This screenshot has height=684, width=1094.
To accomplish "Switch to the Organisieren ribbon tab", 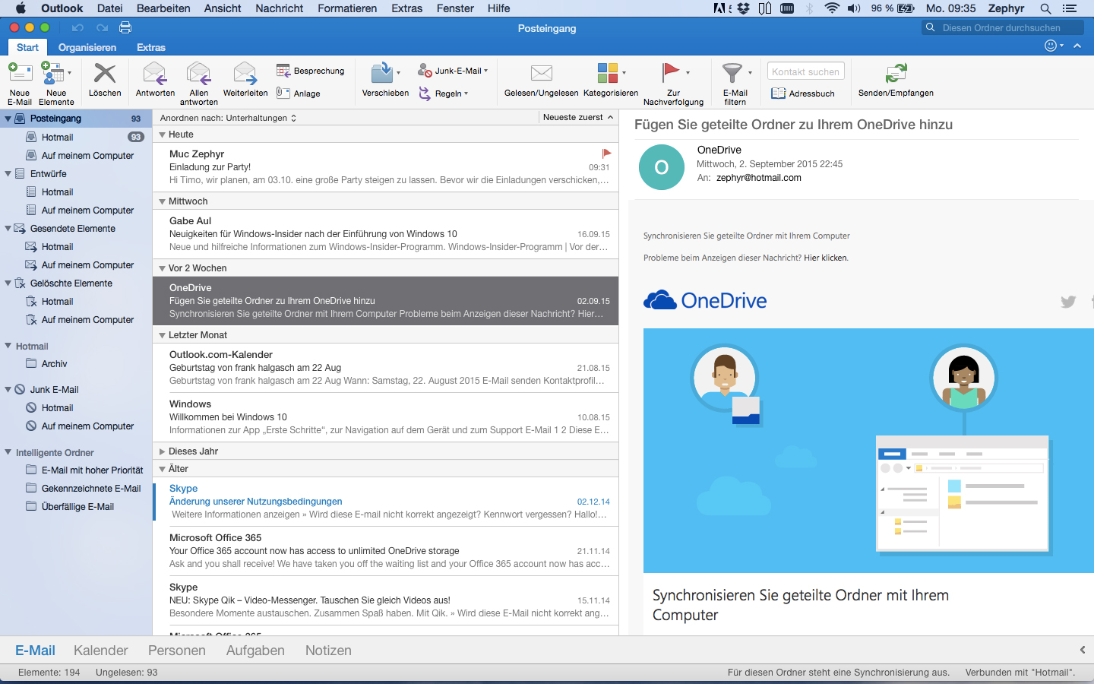I will 87,47.
